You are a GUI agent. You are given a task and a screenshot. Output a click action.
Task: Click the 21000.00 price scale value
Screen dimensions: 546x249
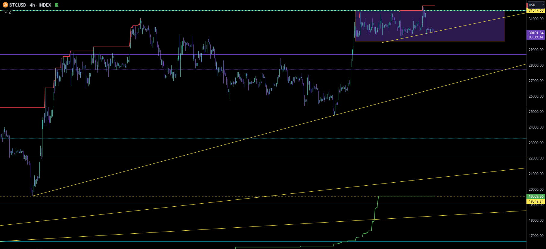coord(536,174)
